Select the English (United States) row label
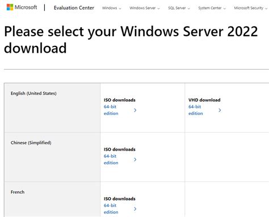Viewport: 269px width, 217px height. [x=33, y=93]
